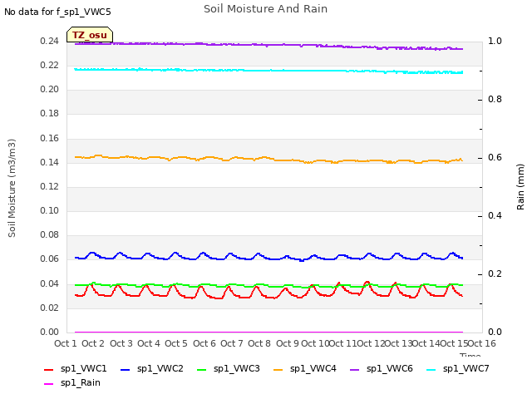
Task: Click the 'No data for f_sp1_VWC5' message
Action: click(x=57, y=12)
